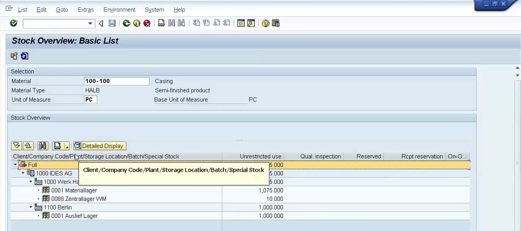521x231 pixels.
Task: Jump to Last Page icon
Action: [227, 23]
